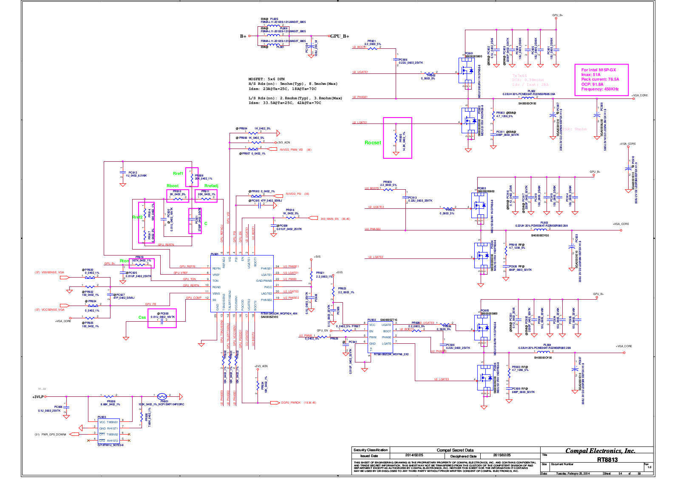Select the Frequency: 450KHz line
Screen dimensions: 680x480
pyautogui.click(x=600, y=89)
